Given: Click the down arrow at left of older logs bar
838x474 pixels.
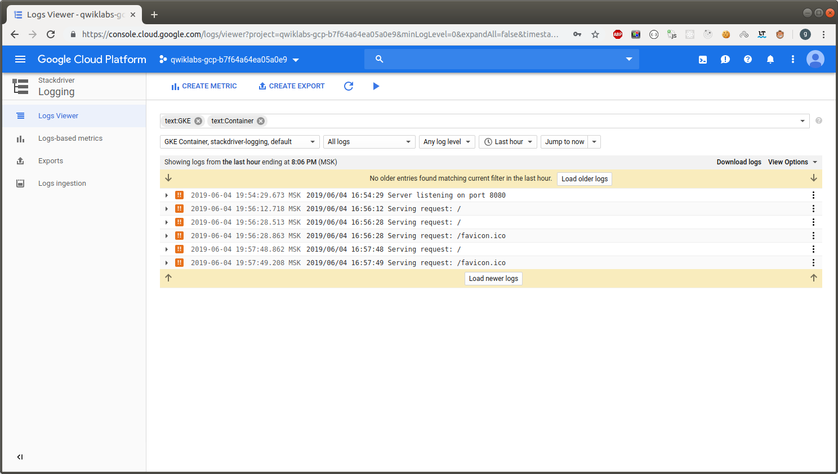Looking at the screenshot, I should click(168, 178).
